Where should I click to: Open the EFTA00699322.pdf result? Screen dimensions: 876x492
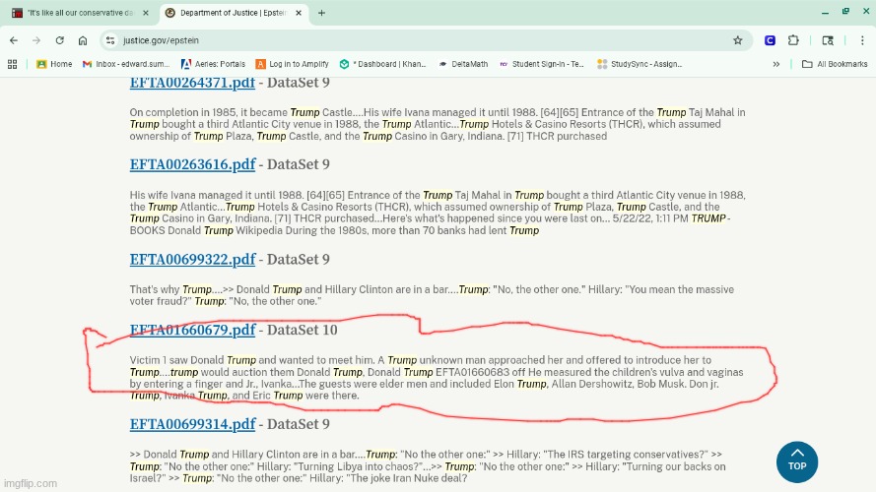tap(192, 260)
